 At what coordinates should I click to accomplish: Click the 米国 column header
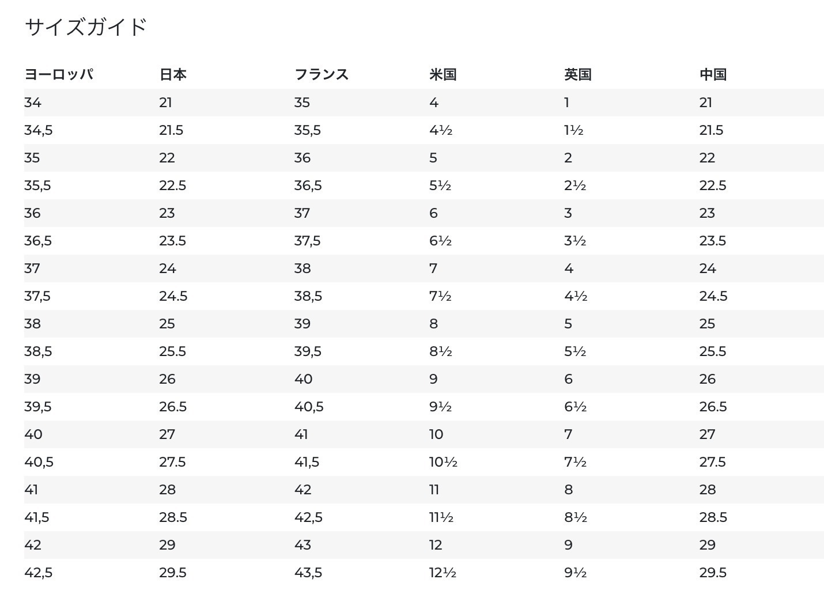pos(443,74)
